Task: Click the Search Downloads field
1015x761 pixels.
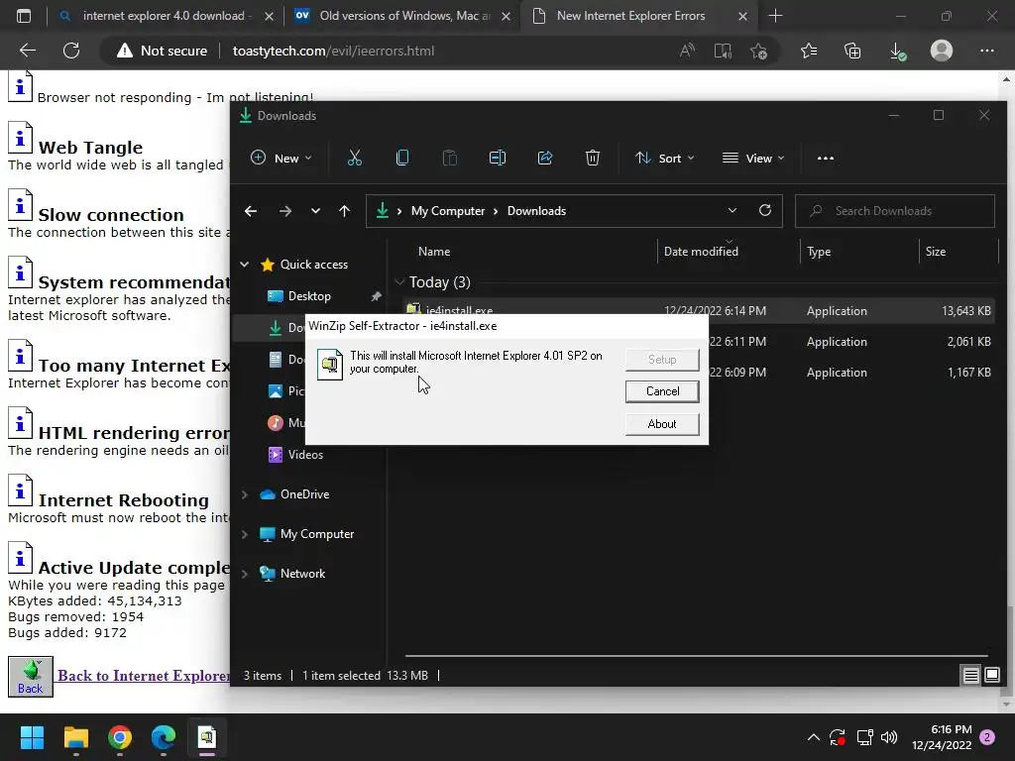Action: [895, 211]
